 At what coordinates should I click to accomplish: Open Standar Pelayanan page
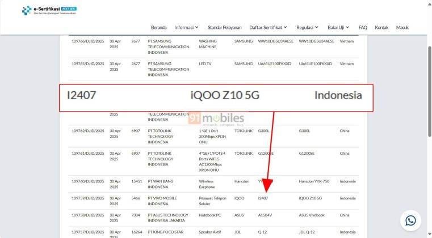point(225,28)
